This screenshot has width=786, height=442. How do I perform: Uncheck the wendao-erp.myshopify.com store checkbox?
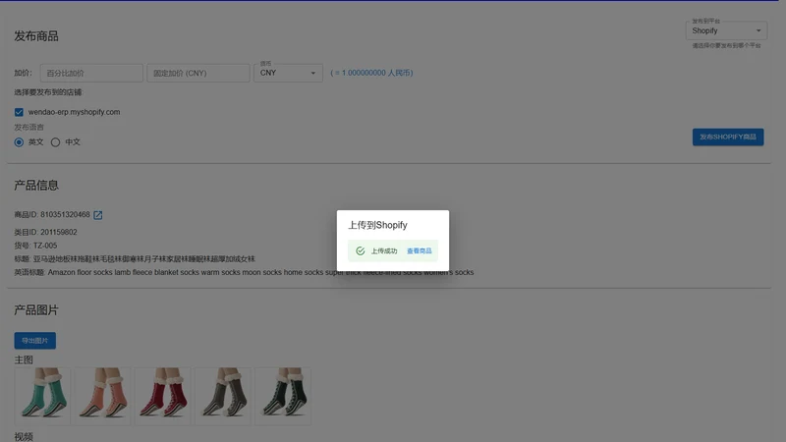pyautogui.click(x=19, y=112)
